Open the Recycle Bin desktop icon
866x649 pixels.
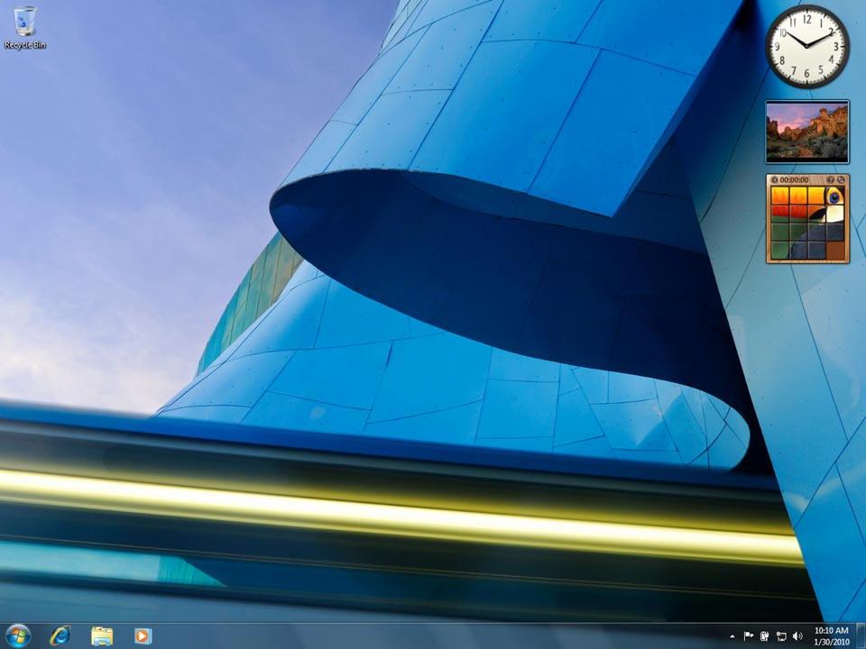tap(25, 25)
